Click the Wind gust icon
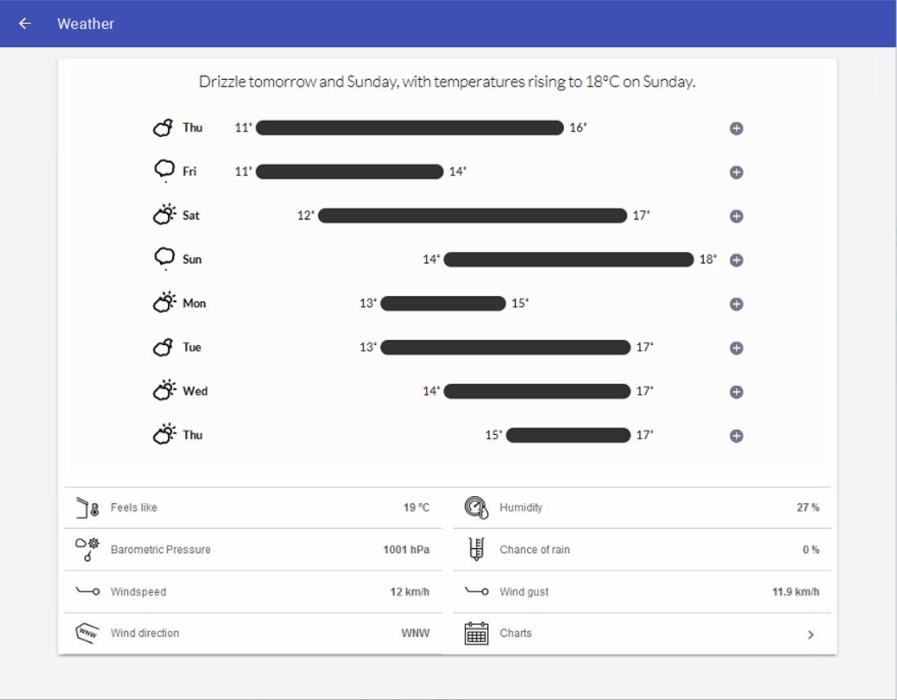 [476, 592]
